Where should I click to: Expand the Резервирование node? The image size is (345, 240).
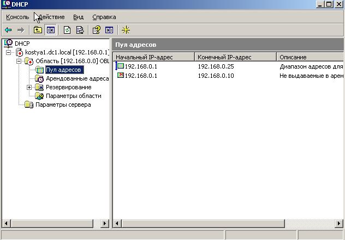[29, 87]
